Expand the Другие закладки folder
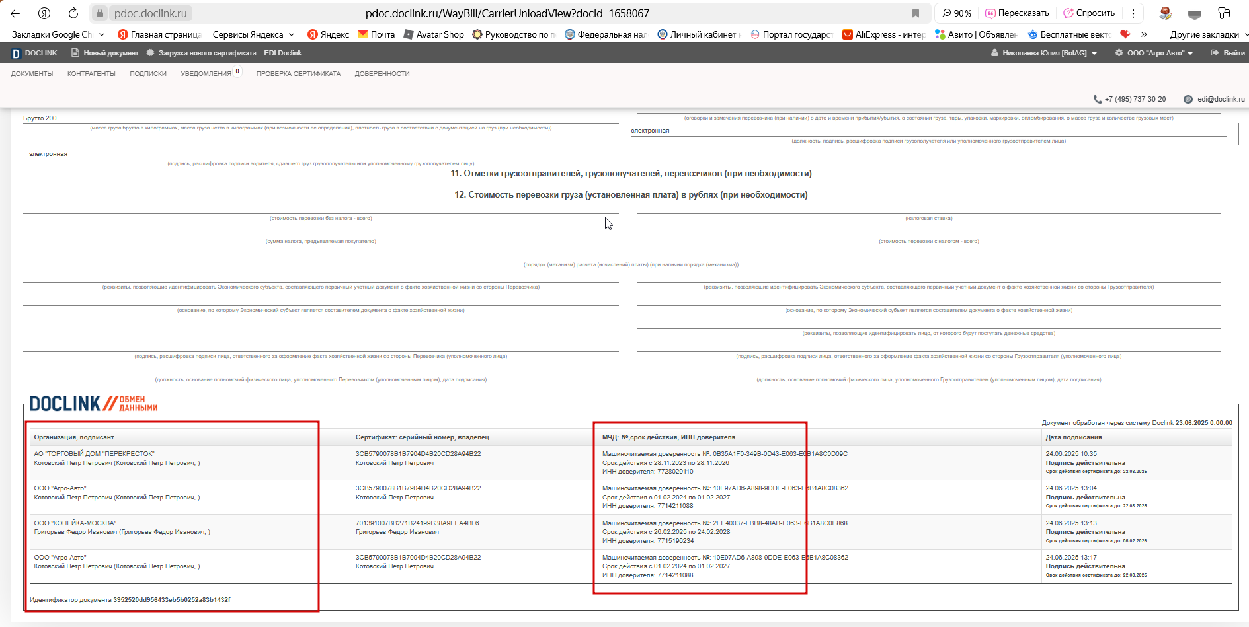This screenshot has width=1249, height=627. [1209, 34]
